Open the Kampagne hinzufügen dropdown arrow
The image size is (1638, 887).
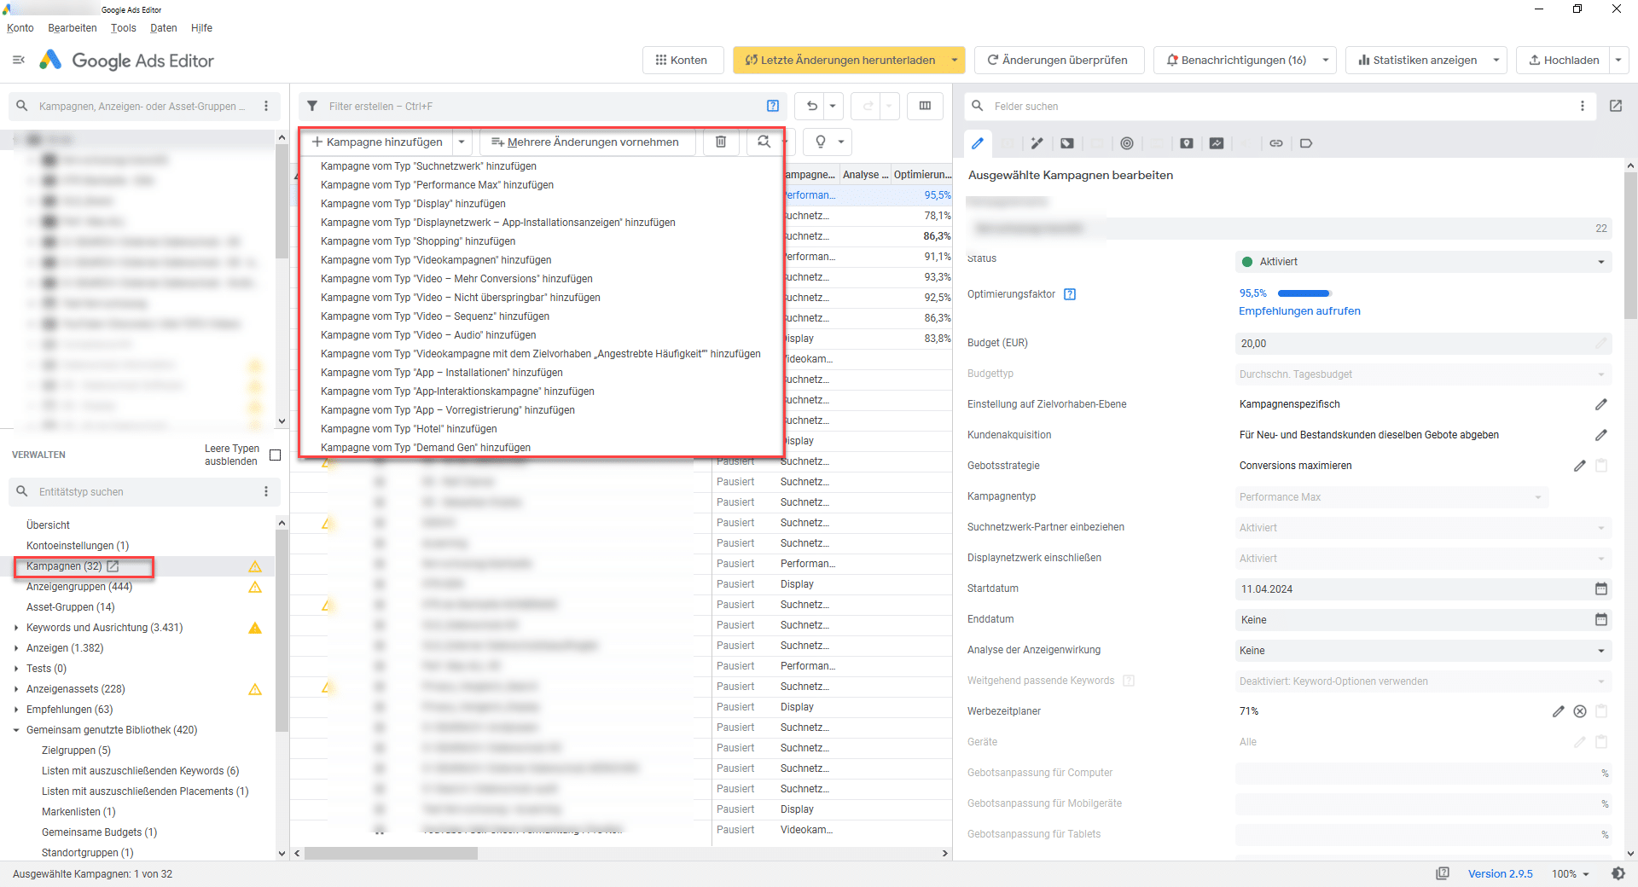pos(462,142)
